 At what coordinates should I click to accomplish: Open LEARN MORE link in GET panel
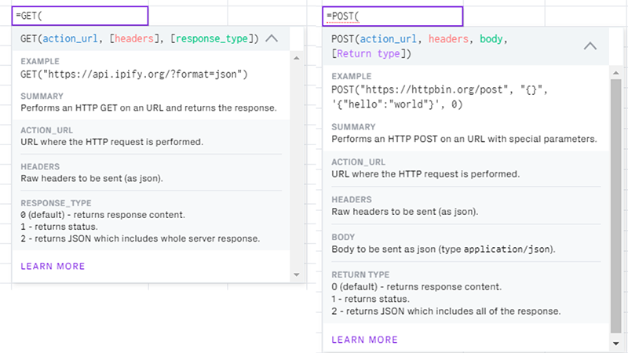click(53, 267)
